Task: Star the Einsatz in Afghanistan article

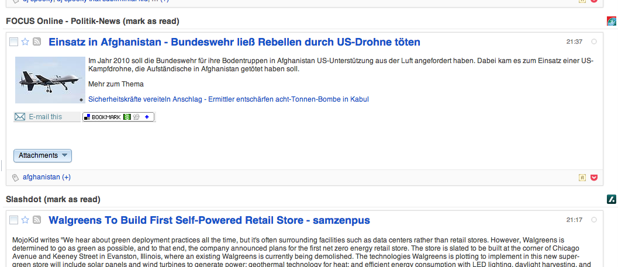Action: (25, 41)
